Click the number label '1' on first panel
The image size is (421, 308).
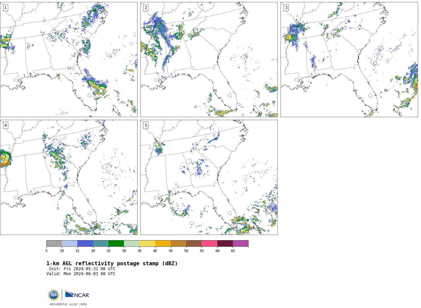pyautogui.click(x=5, y=8)
